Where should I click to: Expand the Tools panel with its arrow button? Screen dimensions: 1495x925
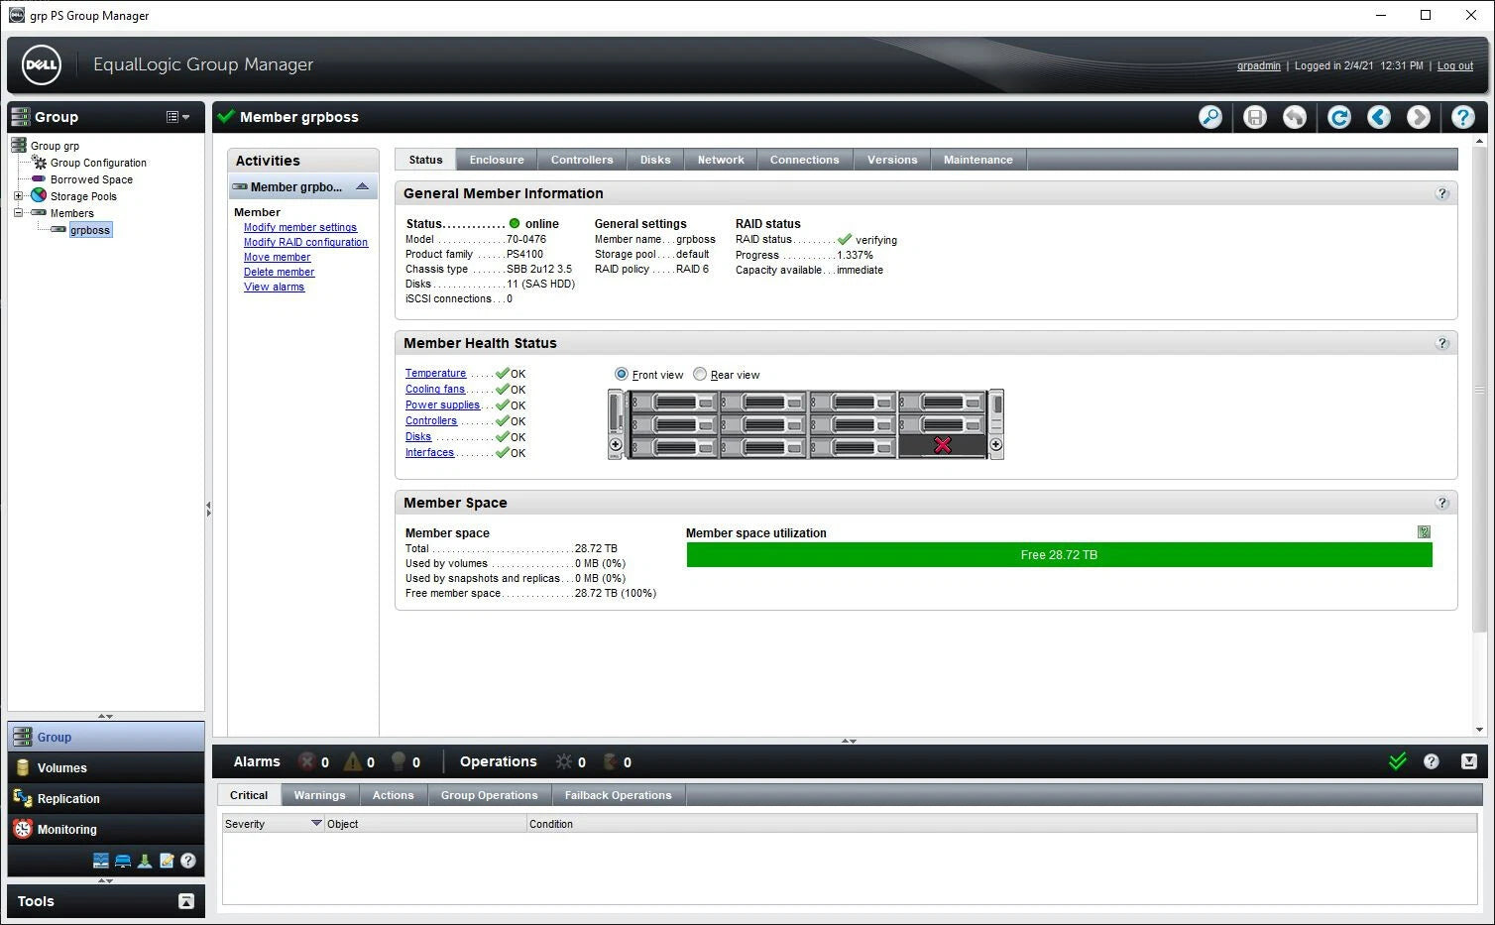click(x=185, y=901)
